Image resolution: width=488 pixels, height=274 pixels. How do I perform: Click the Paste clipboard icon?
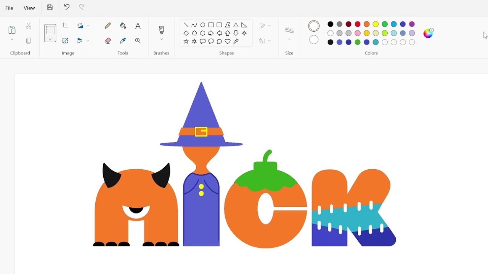pyautogui.click(x=12, y=30)
